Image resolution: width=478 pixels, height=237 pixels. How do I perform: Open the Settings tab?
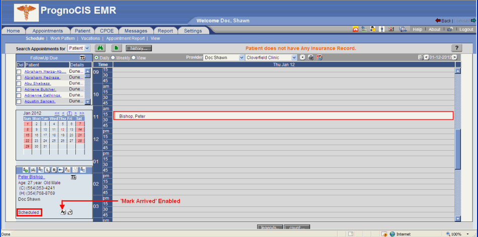click(193, 31)
